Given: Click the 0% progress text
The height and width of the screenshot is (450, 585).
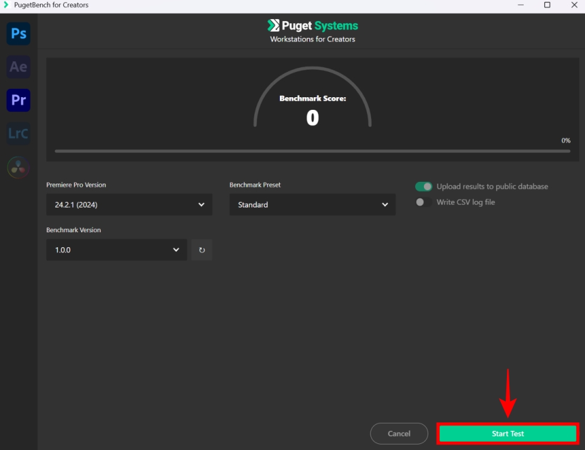Looking at the screenshot, I should coord(566,140).
